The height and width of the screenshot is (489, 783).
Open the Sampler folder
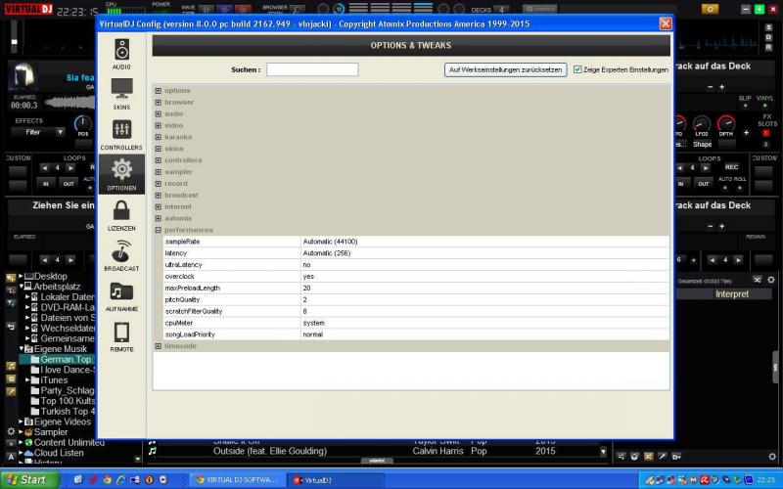tap(51, 432)
